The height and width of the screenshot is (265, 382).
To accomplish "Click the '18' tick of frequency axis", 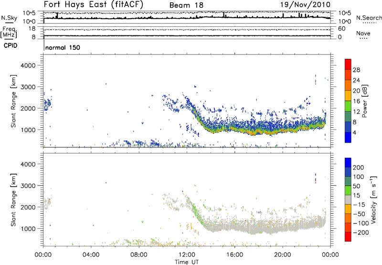I will (x=32, y=29).
